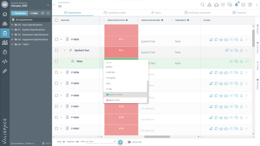The image size is (260, 146).
Task: Click add component icon in Epsilon3 Test row
Action: point(227,50)
